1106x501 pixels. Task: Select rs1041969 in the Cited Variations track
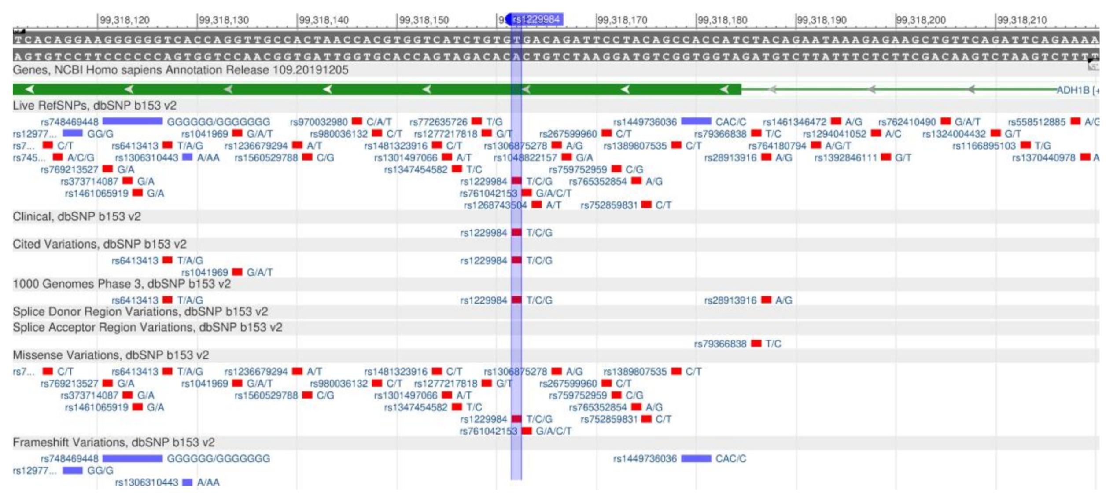click(x=227, y=273)
